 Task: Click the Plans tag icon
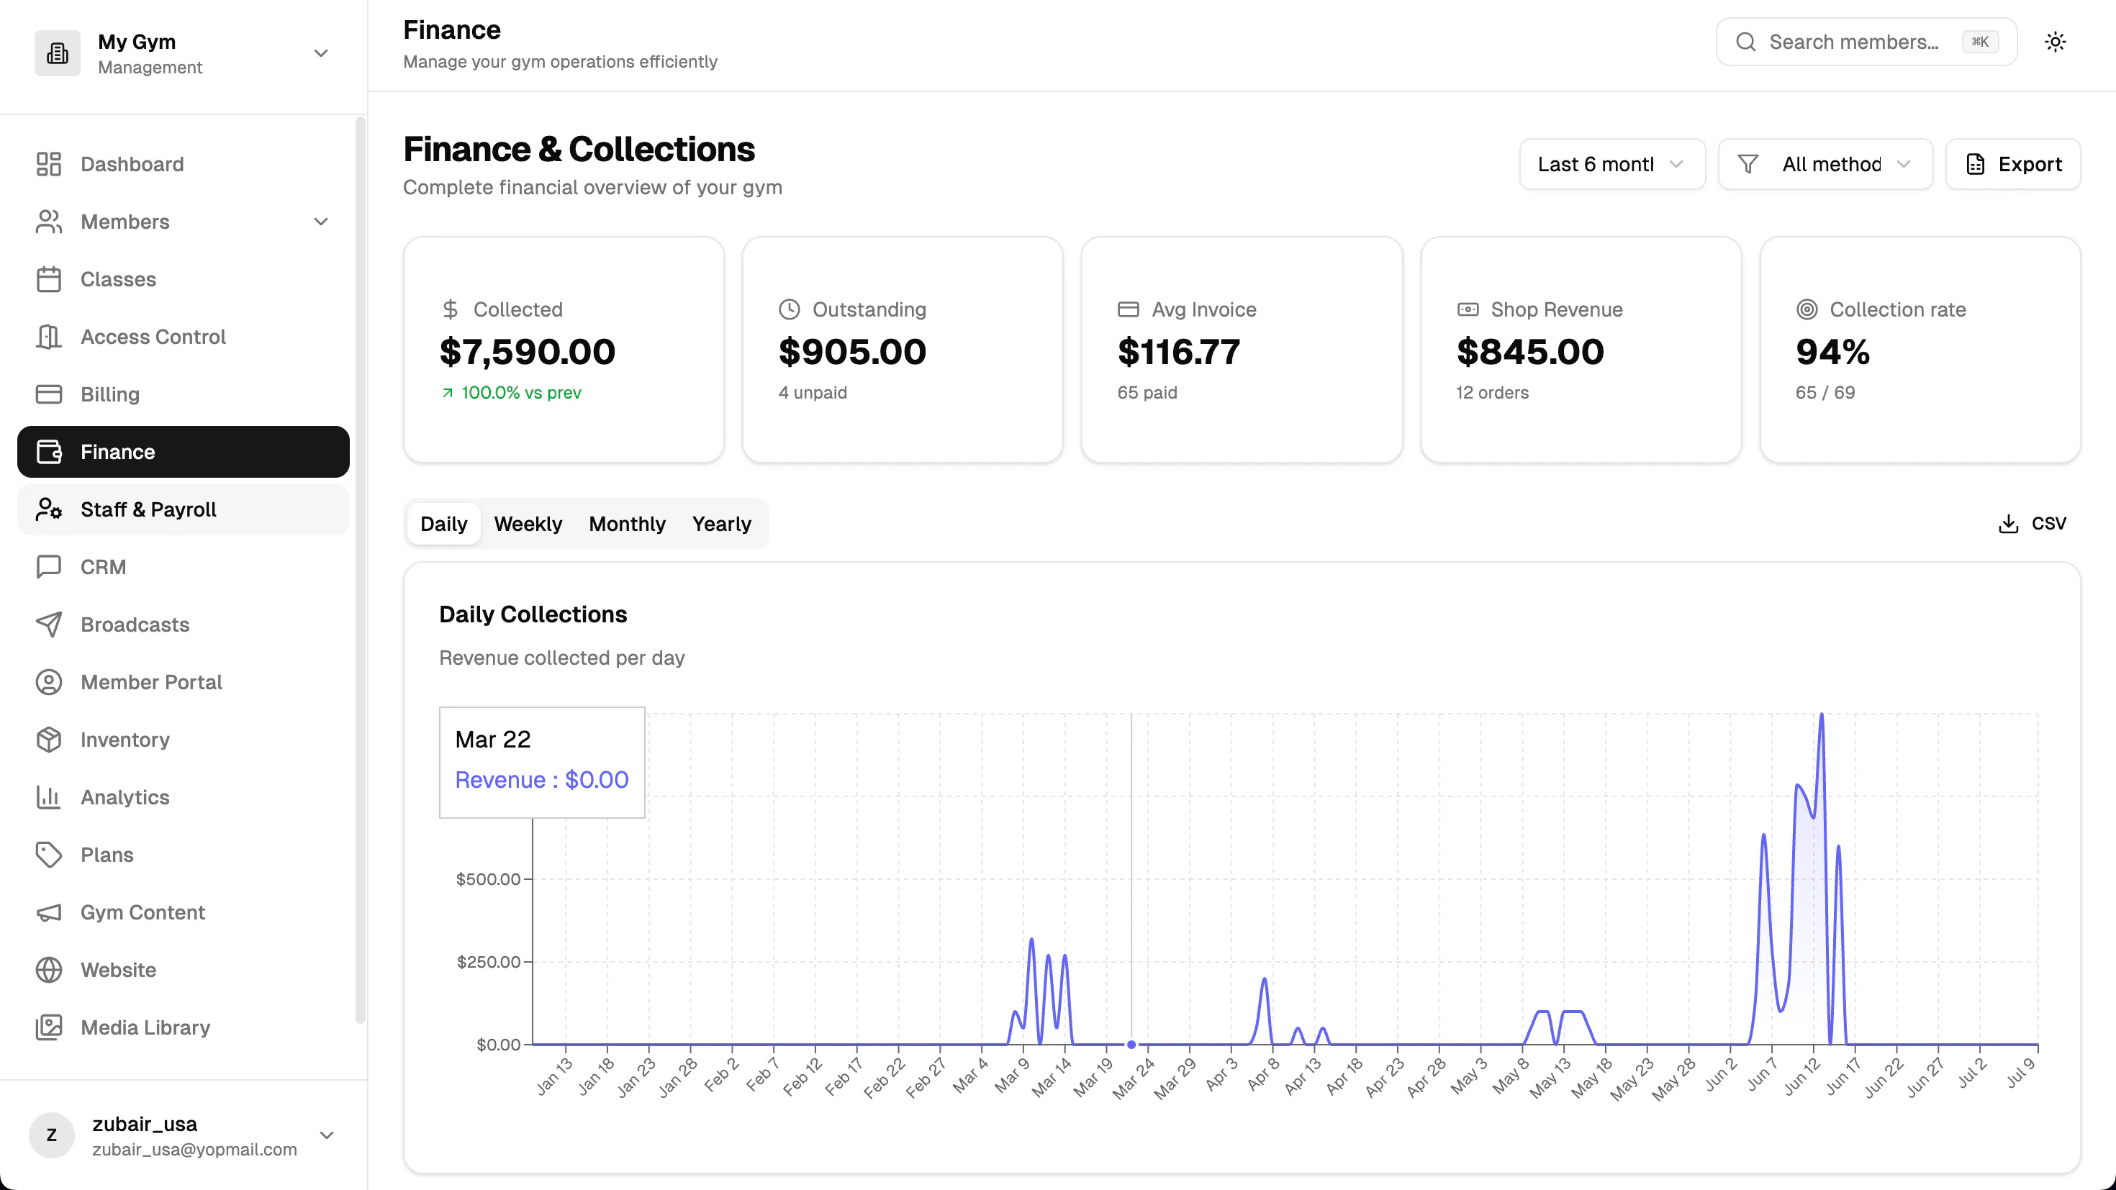(x=48, y=854)
